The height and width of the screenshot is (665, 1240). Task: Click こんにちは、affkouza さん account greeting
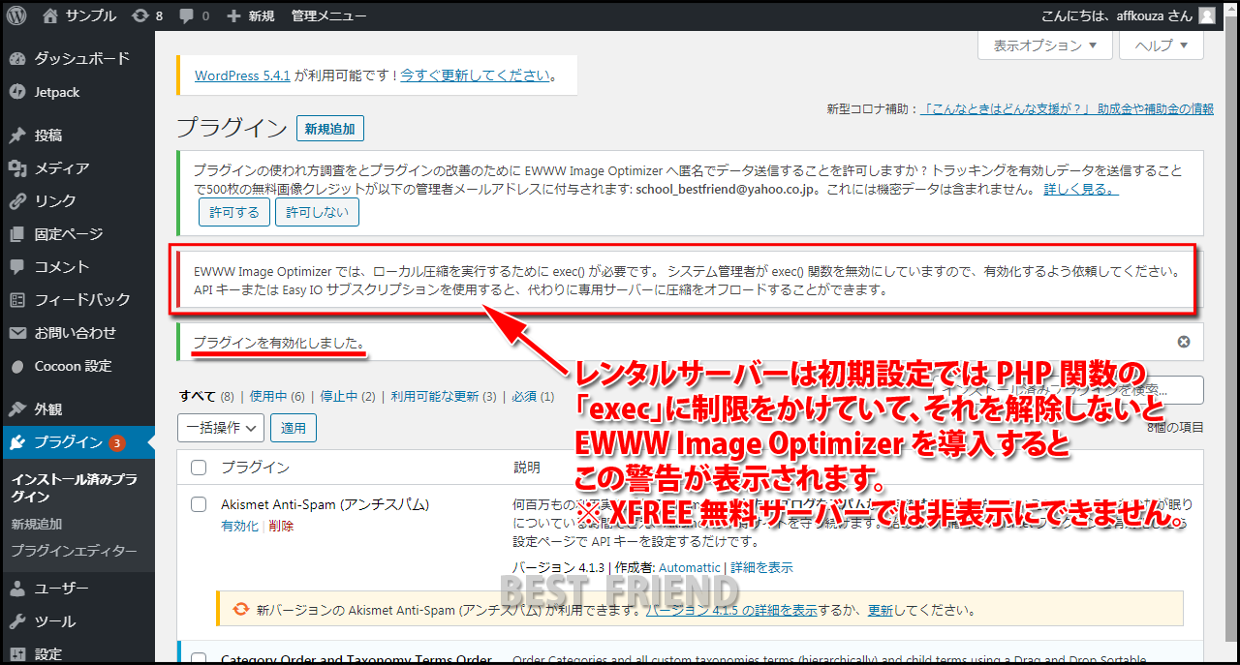click(x=1116, y=15)
